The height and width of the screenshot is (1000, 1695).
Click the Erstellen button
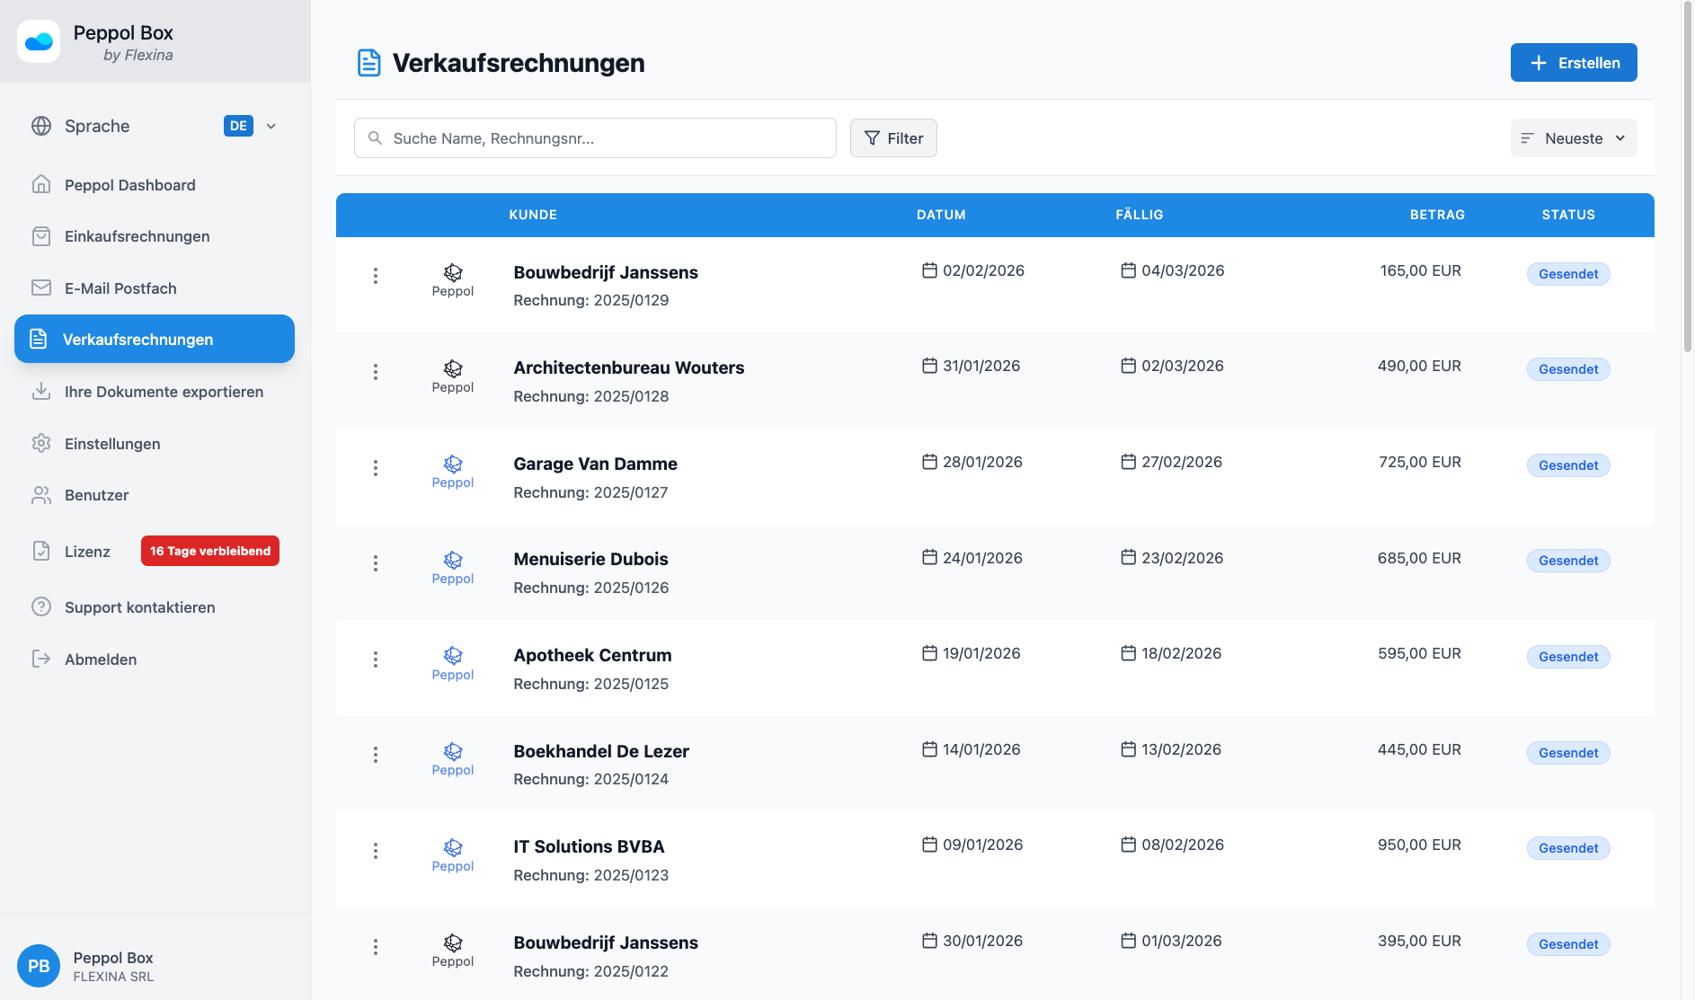click(x=1573, y=62)
